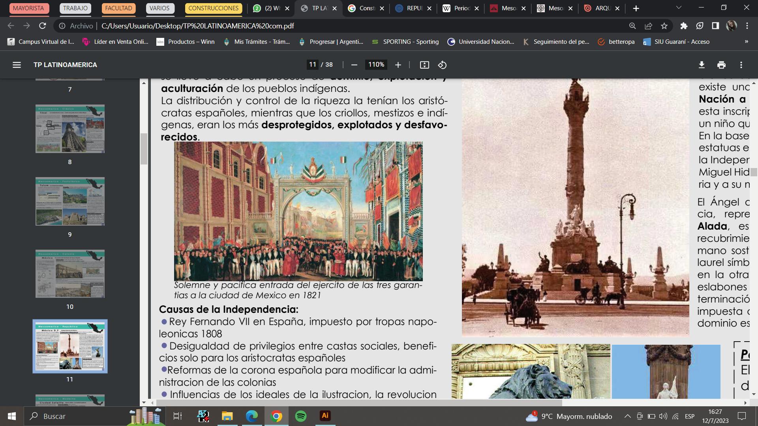Toggle the Chrome side panel
This screenshot has height=426, width=758.
715,26
